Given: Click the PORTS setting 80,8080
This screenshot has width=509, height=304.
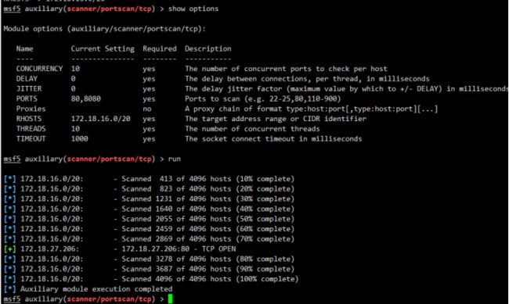Looking at the screenshot, I should [x=86, y=98].
